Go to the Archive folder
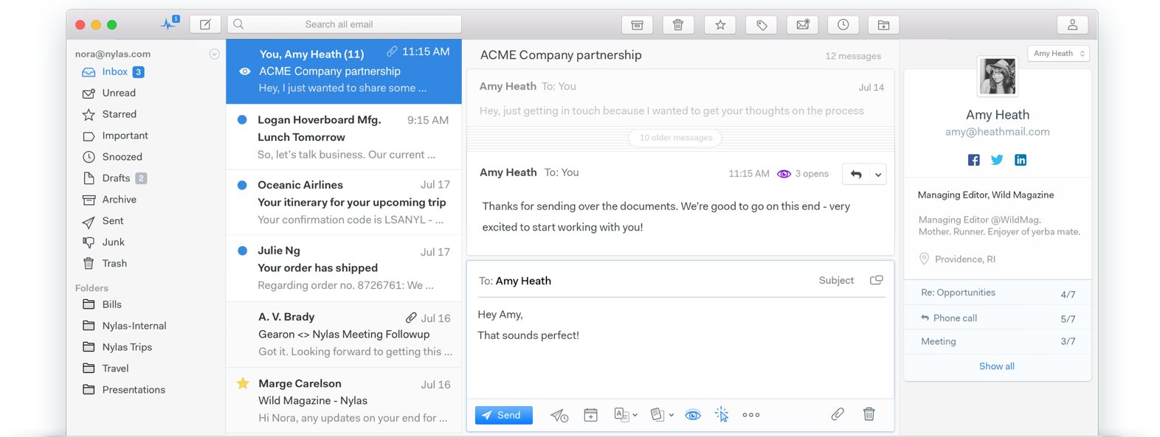This screenshot has height=437, width=1160. click(x=119, y=200)
